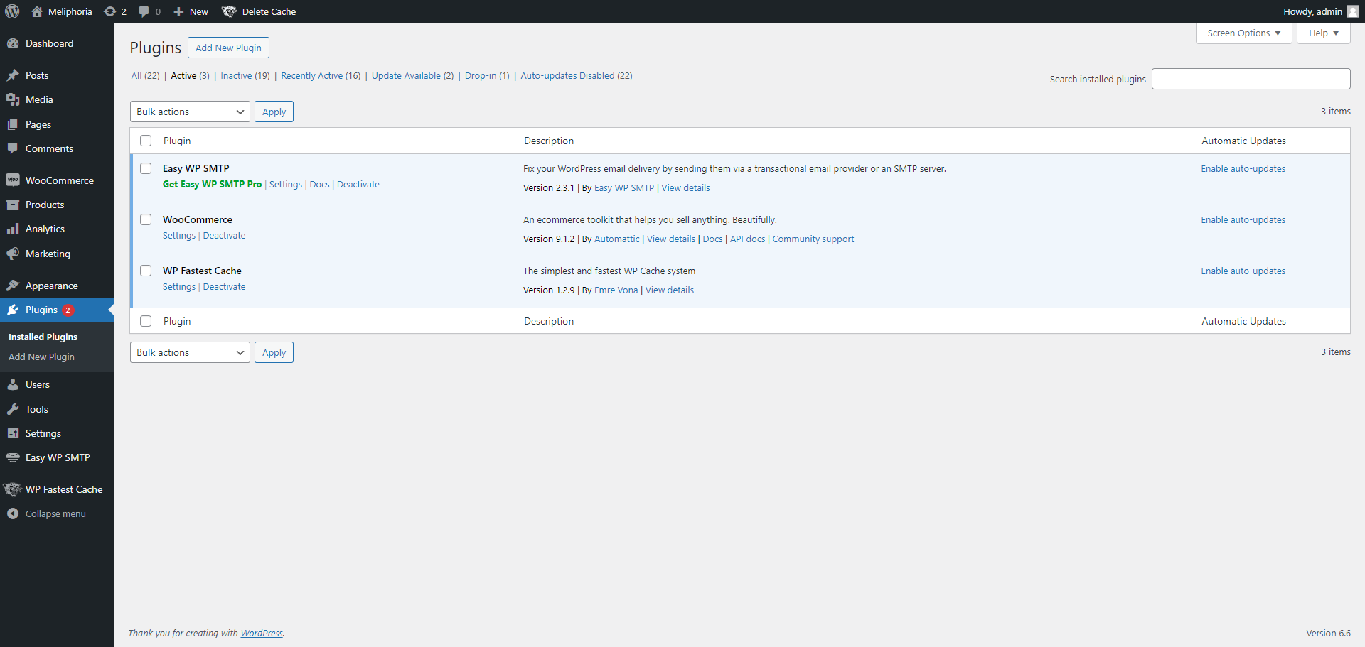This screenshot has height=647, width=1365.
Task: View details of WP Fastest Cache
Action: pyautogui.click(x=670, y=290)
